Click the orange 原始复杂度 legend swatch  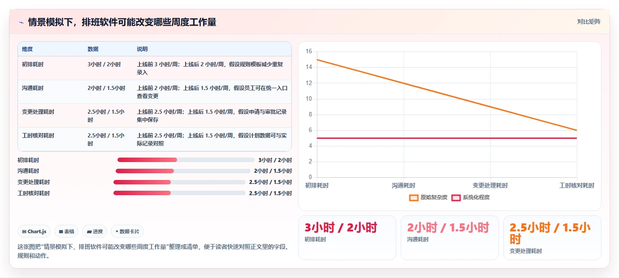coord(414,197)
